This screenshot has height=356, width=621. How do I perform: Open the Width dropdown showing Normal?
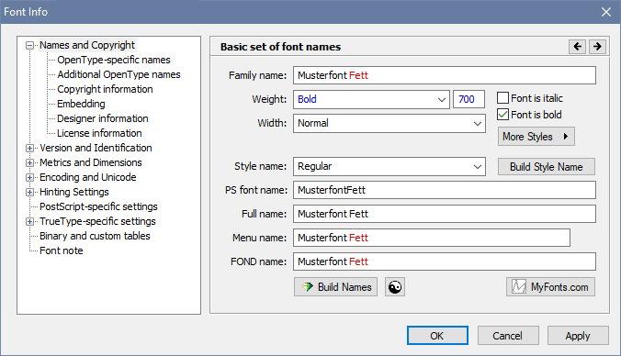tap(389, 124)
